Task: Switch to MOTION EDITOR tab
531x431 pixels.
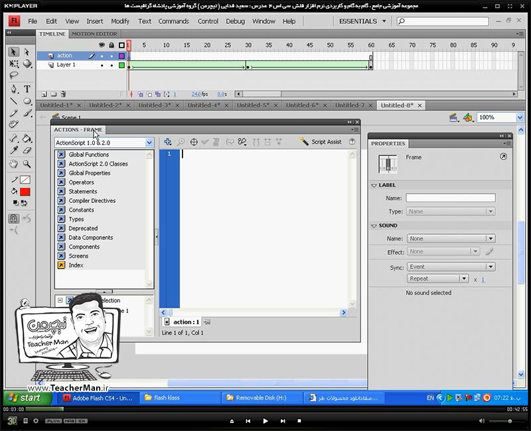Action: coord(94,34)
